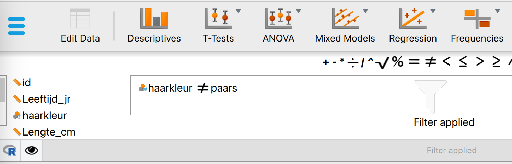Image resolution: width=512 pixels, height=164 pixels.
Task: Toggle the eye visibility icon
Action: (32, 150)
